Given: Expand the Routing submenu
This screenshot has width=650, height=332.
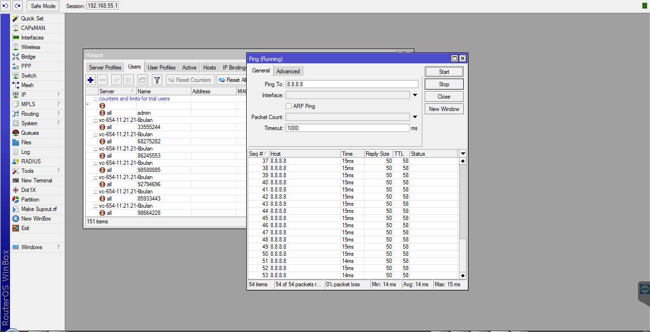Looking at the screenshot, I should pos(59,114).
